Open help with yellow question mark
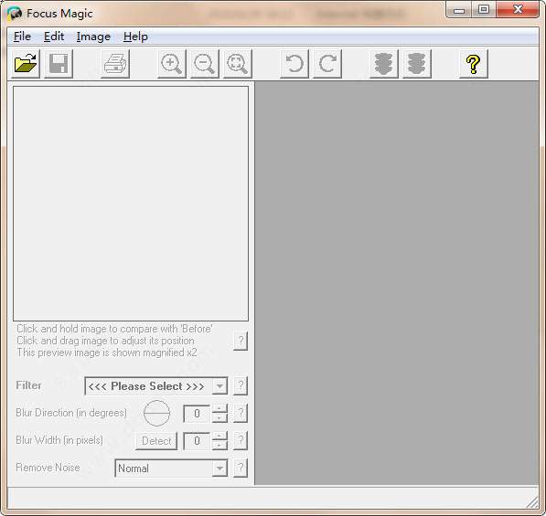The width and height of the screenshot is (546, 516). [x=473, y=64]
